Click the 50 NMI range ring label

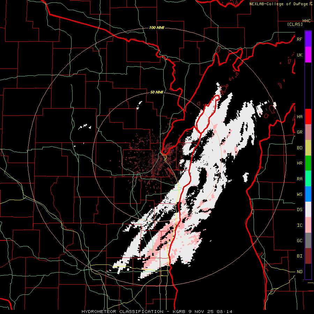157,92
